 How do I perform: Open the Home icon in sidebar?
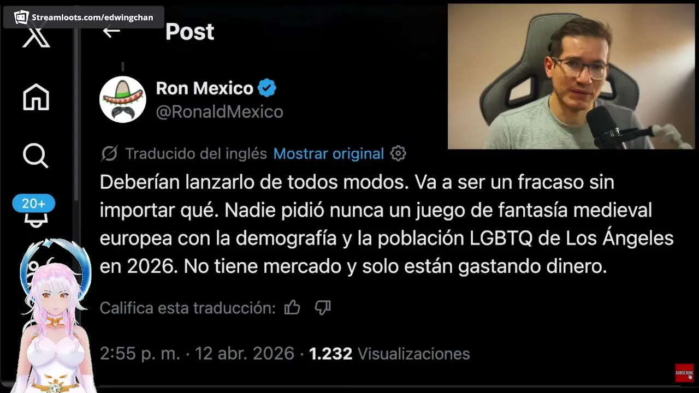point(36,98)
